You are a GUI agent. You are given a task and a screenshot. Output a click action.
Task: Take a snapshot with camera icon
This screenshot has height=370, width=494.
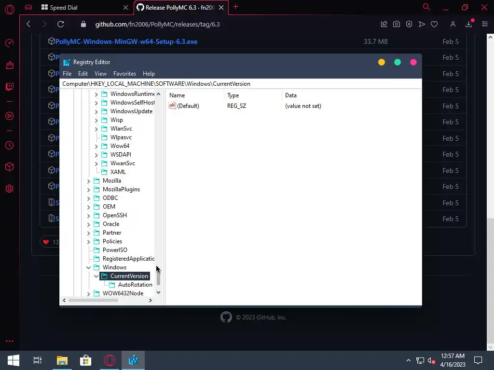[397, 24]
